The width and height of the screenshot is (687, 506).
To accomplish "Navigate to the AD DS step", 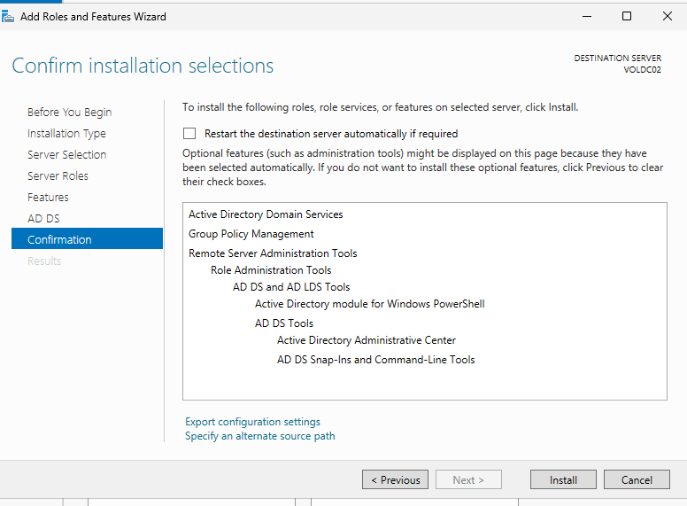I will coord(43,219).
